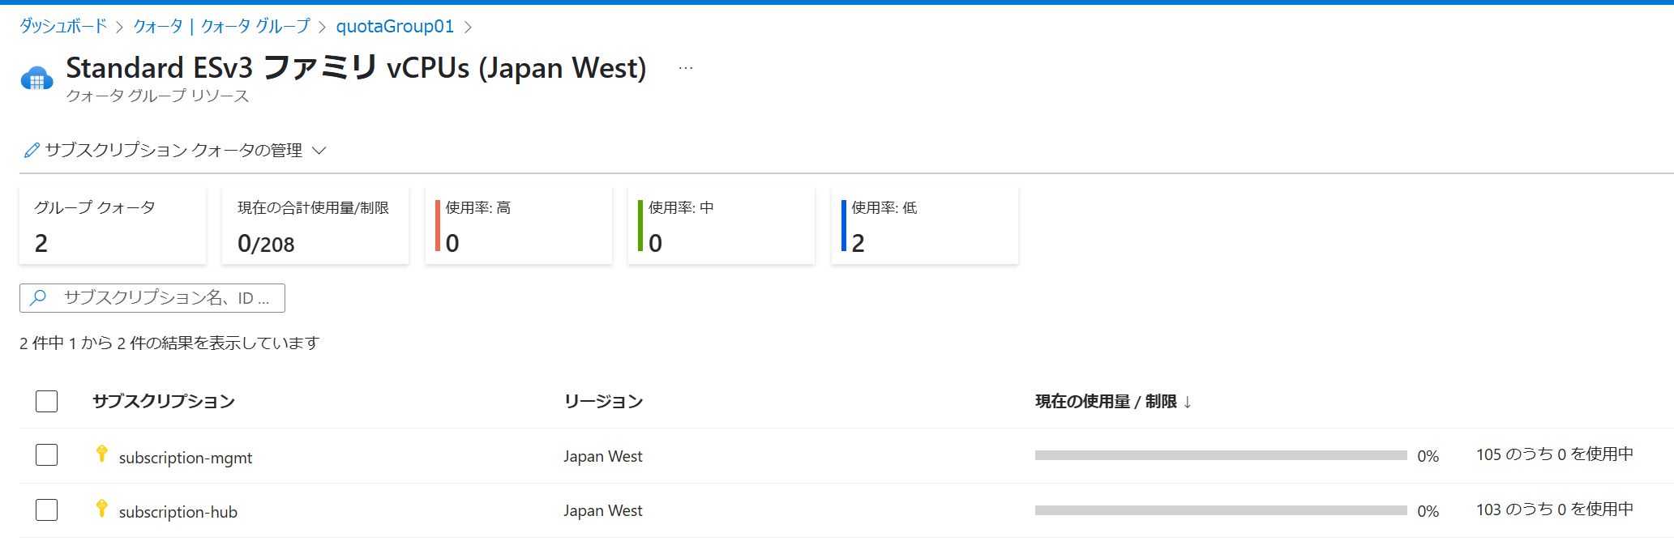
Task: Click the search magnifier icon in the filter box
Action: point(38,297)
